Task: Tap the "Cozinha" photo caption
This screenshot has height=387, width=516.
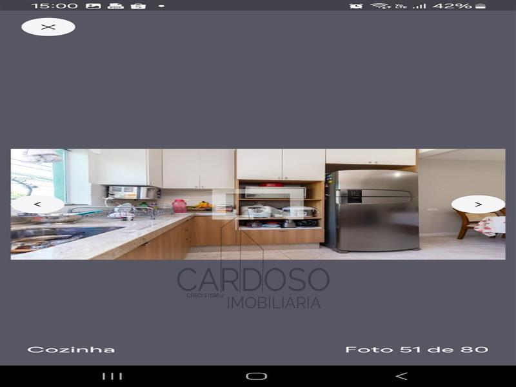Action: [71, 350]
